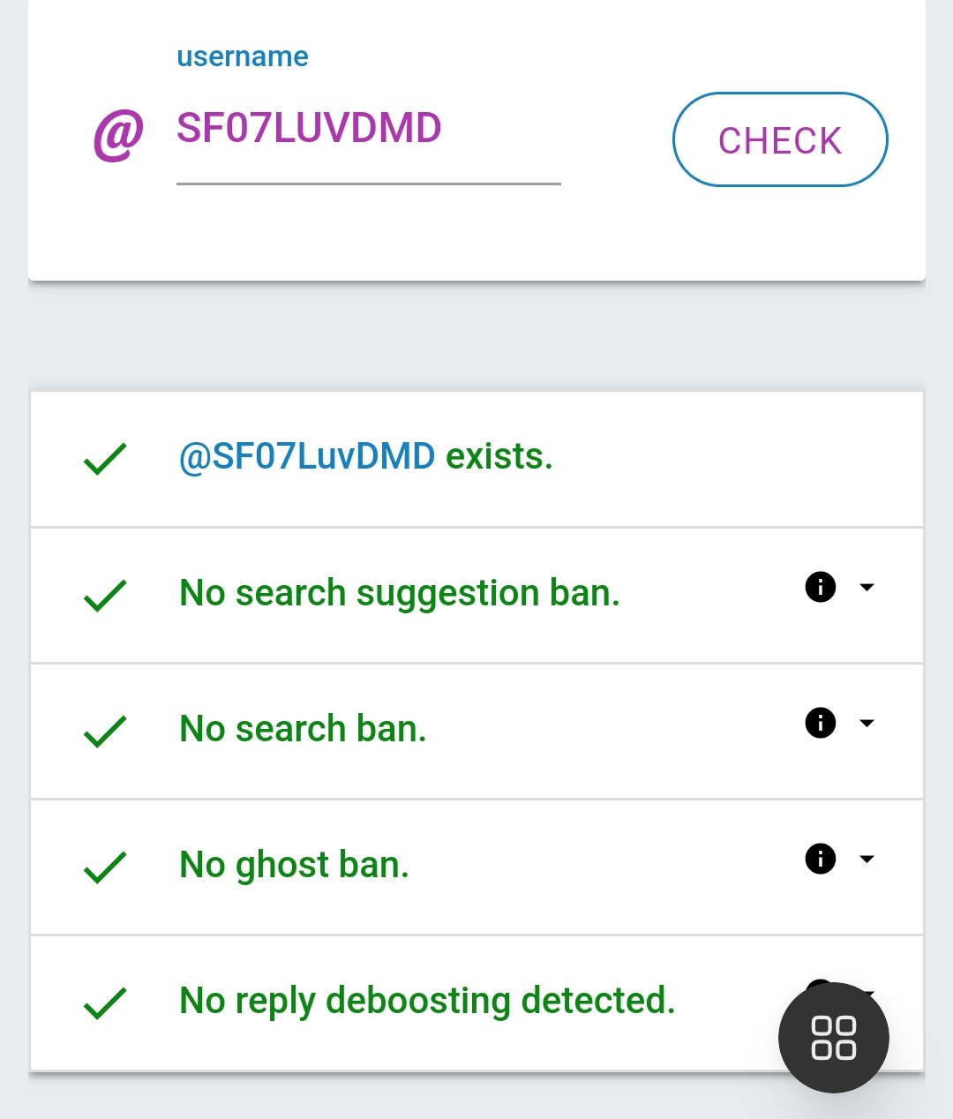Expand the search ban details arrow
The image size is (953, 1119).
pyautogui.click(x=867, y=723)
